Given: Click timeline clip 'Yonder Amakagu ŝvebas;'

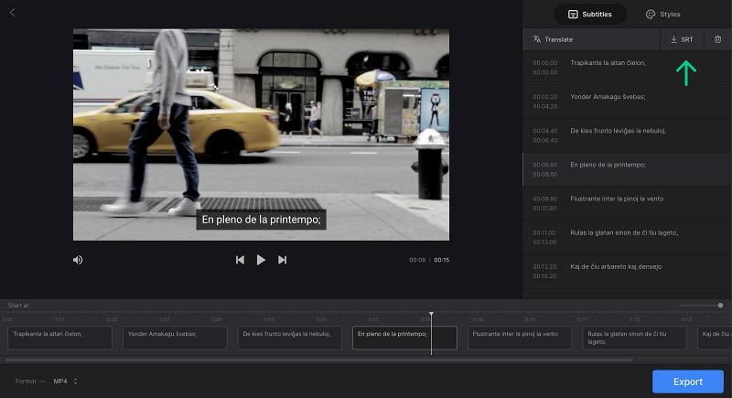Looking at the screenshot, I should point(175,338).
